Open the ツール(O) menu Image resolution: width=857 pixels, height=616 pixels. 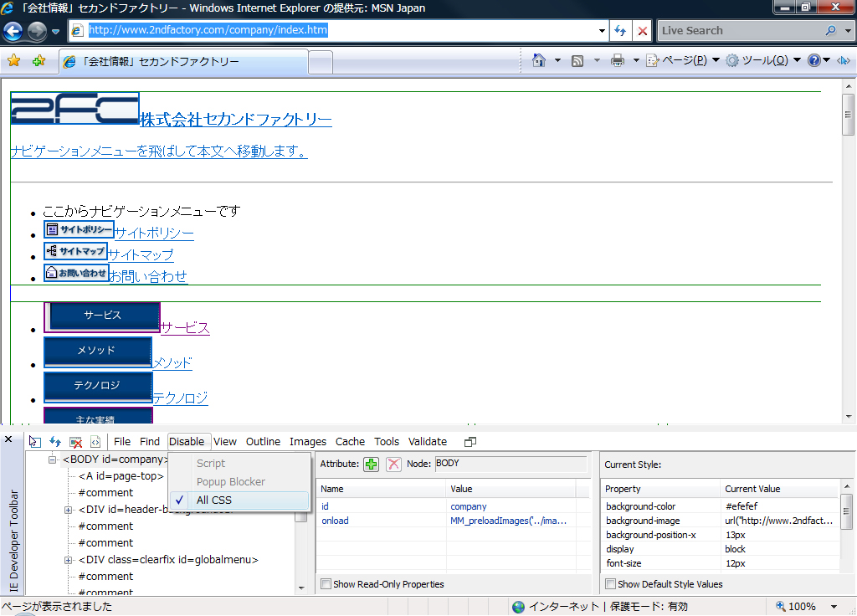point(763,60)
